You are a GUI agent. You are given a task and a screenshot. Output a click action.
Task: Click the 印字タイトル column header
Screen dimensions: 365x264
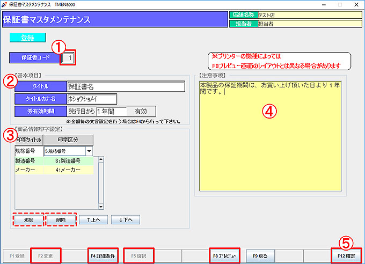coord(29,140)
